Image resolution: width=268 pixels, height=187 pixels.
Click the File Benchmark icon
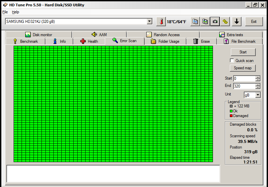click(x=226, y=41)
